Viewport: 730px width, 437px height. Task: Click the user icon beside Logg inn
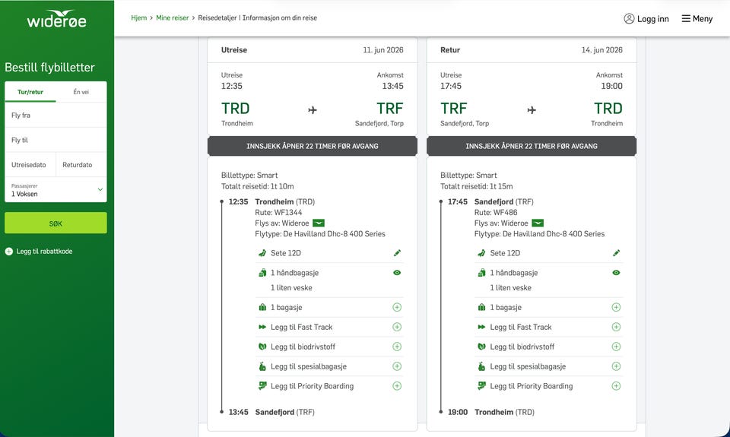(x=629, y=18)
